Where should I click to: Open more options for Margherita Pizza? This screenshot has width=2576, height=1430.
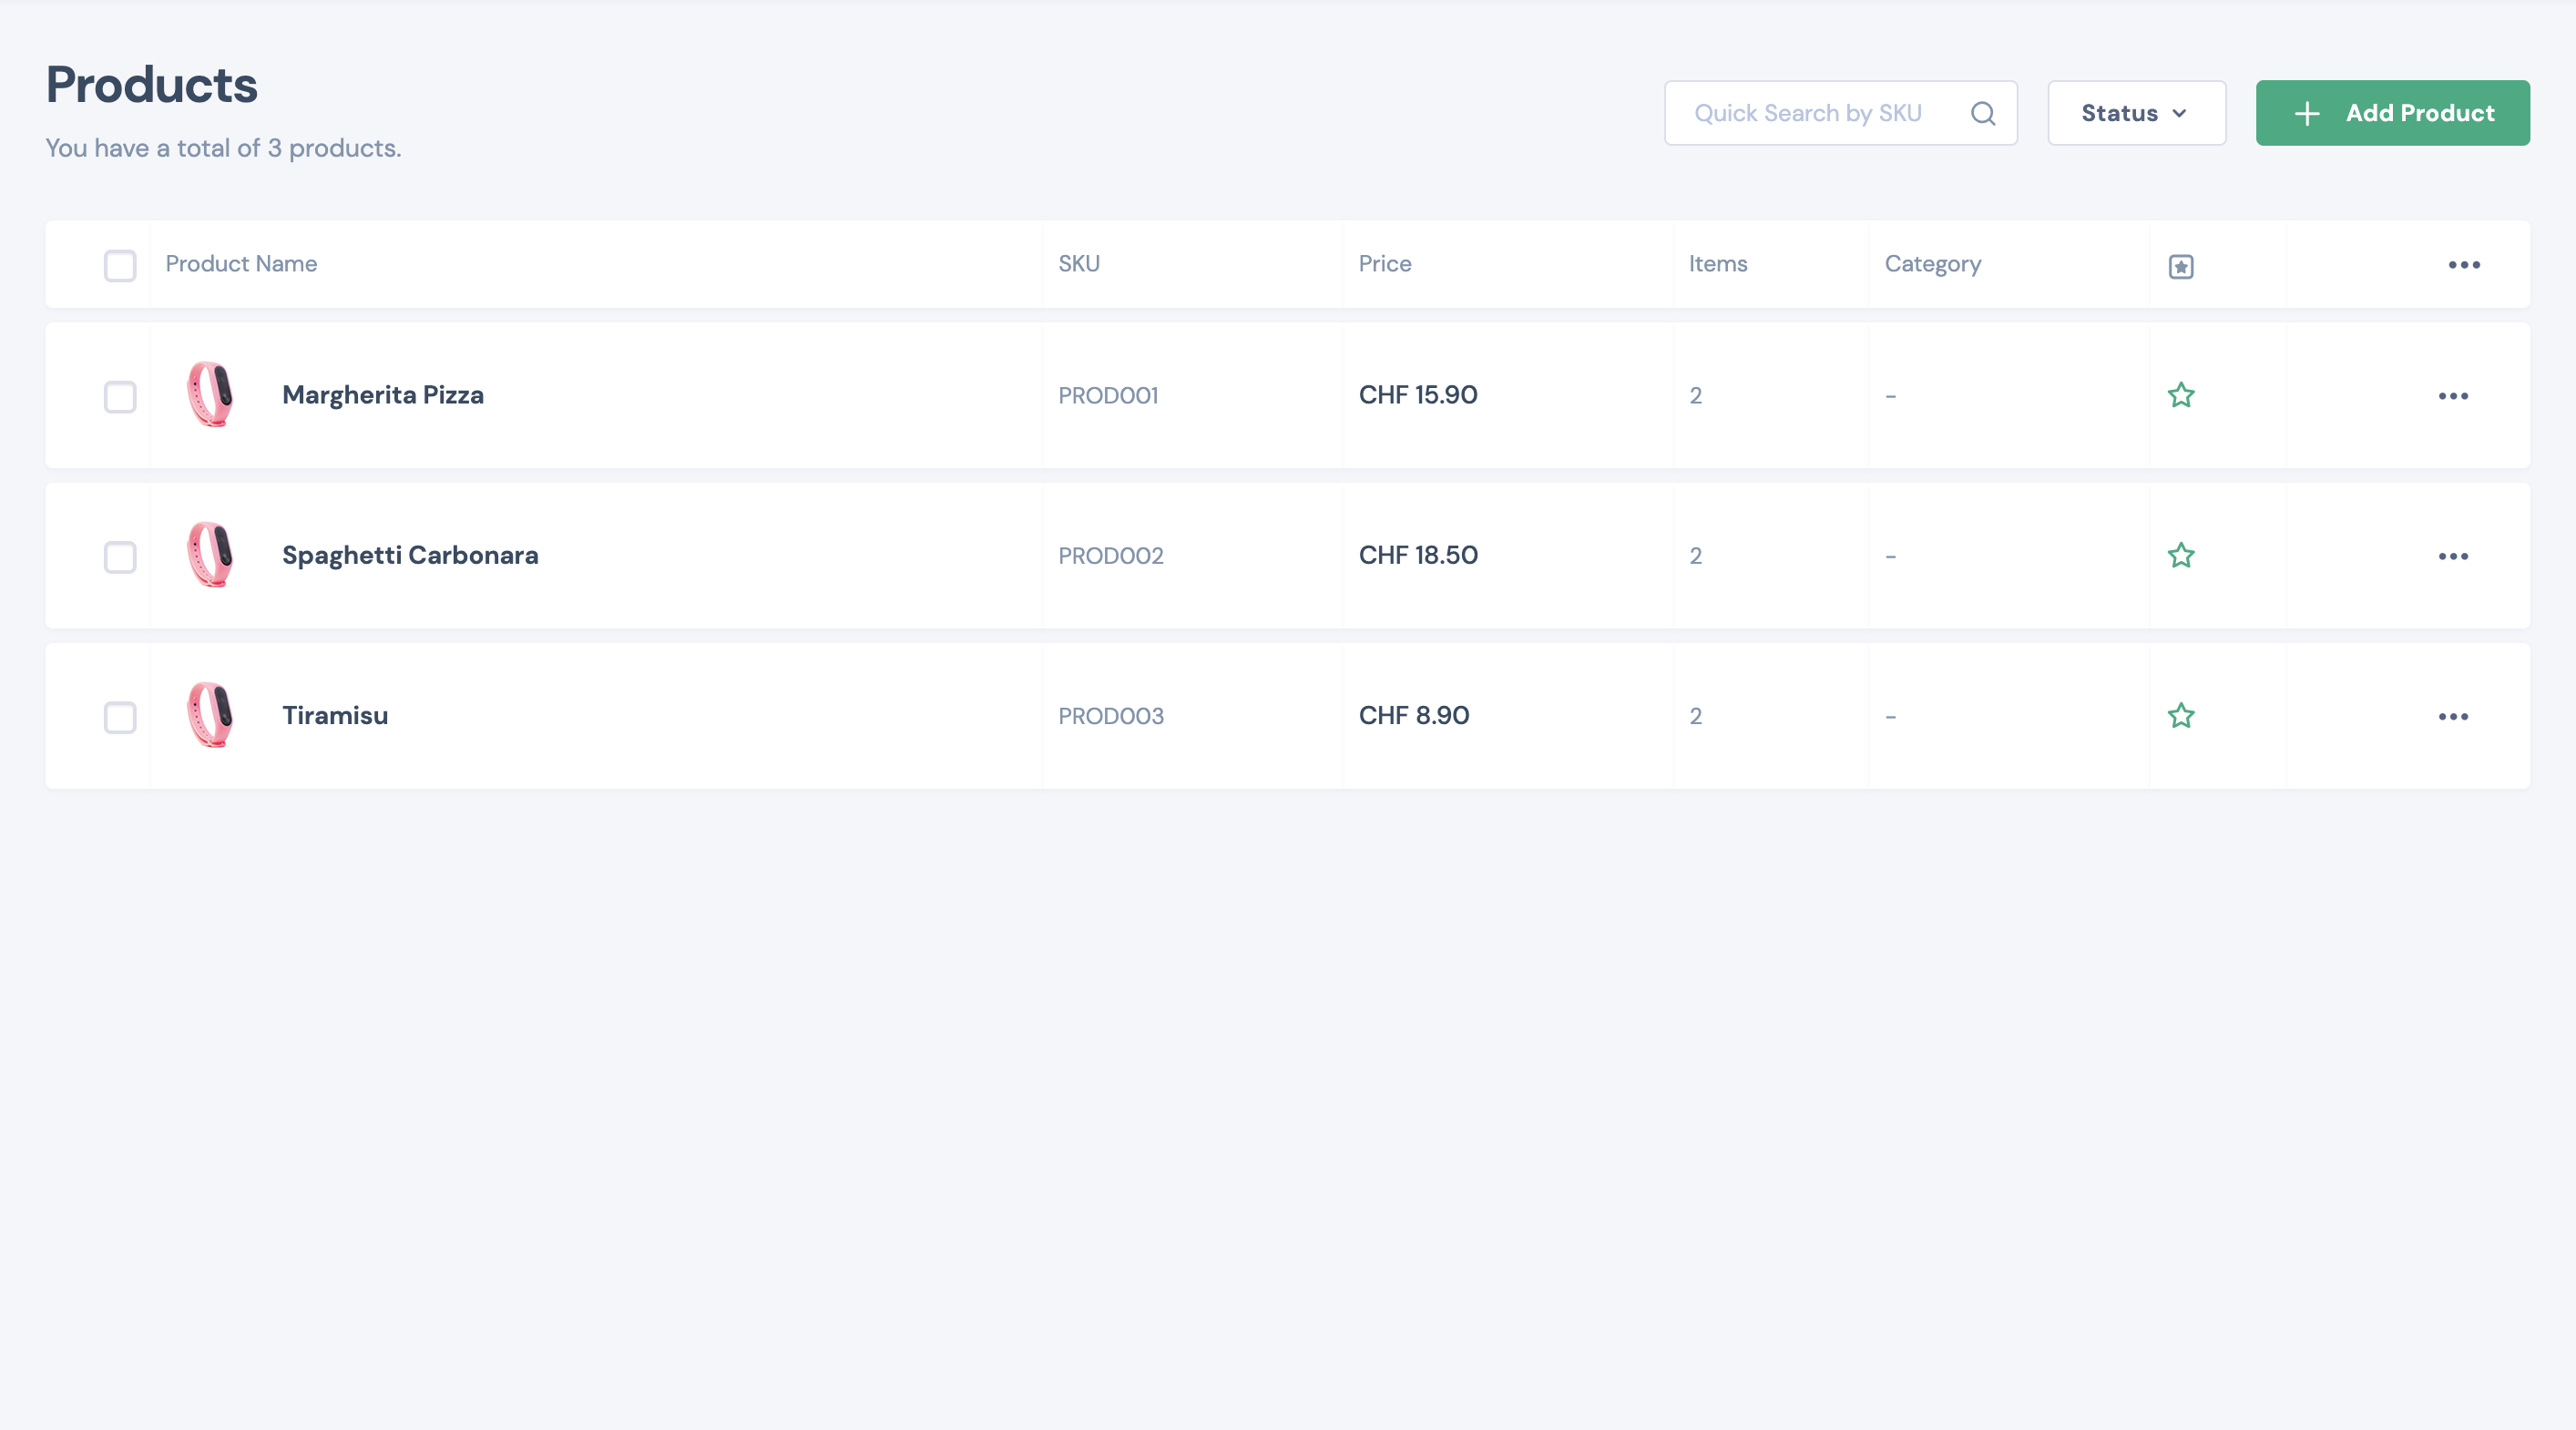(2452, 396)
